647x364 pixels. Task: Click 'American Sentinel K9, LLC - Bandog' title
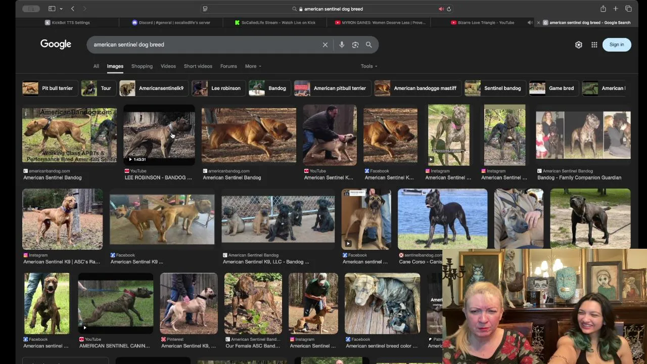coord(266,262)
